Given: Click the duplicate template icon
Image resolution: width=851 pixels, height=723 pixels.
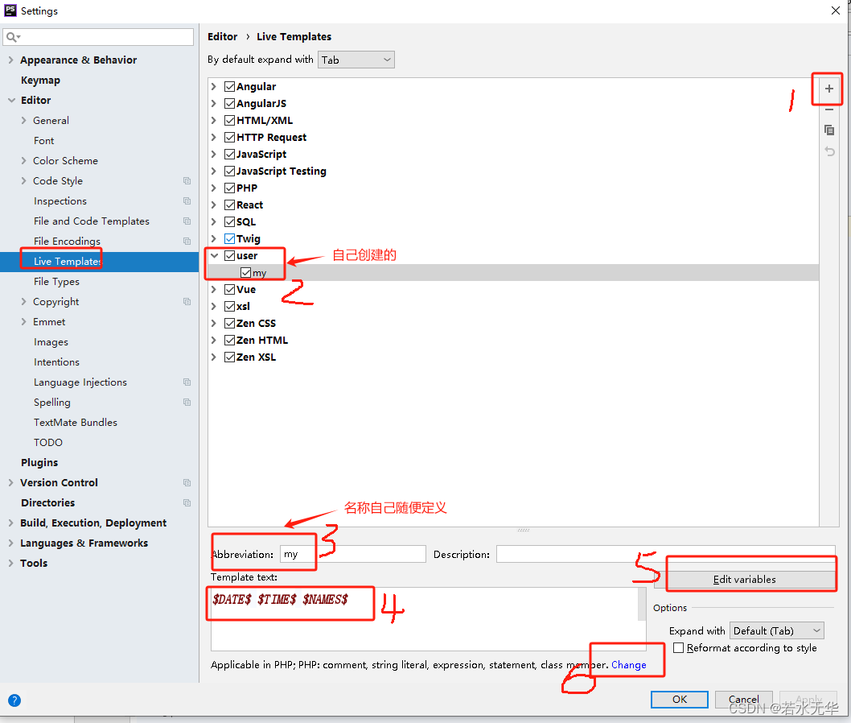Looking at the screenshot, I should point(829,130).
